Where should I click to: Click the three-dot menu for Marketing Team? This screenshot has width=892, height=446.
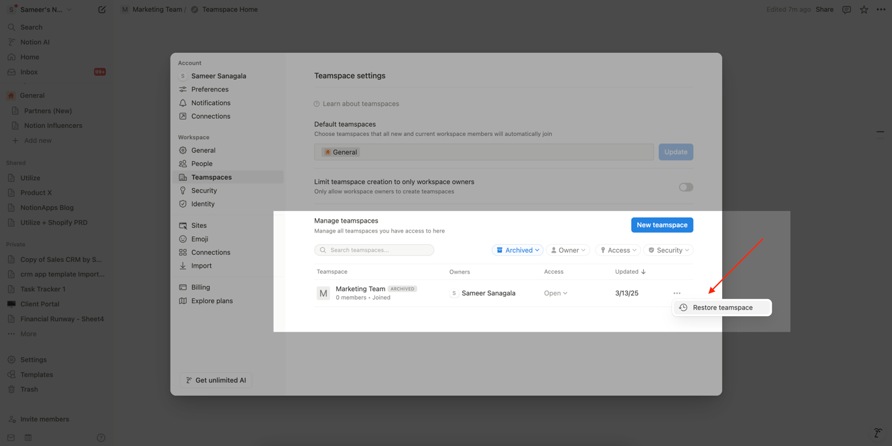[677, 293]
